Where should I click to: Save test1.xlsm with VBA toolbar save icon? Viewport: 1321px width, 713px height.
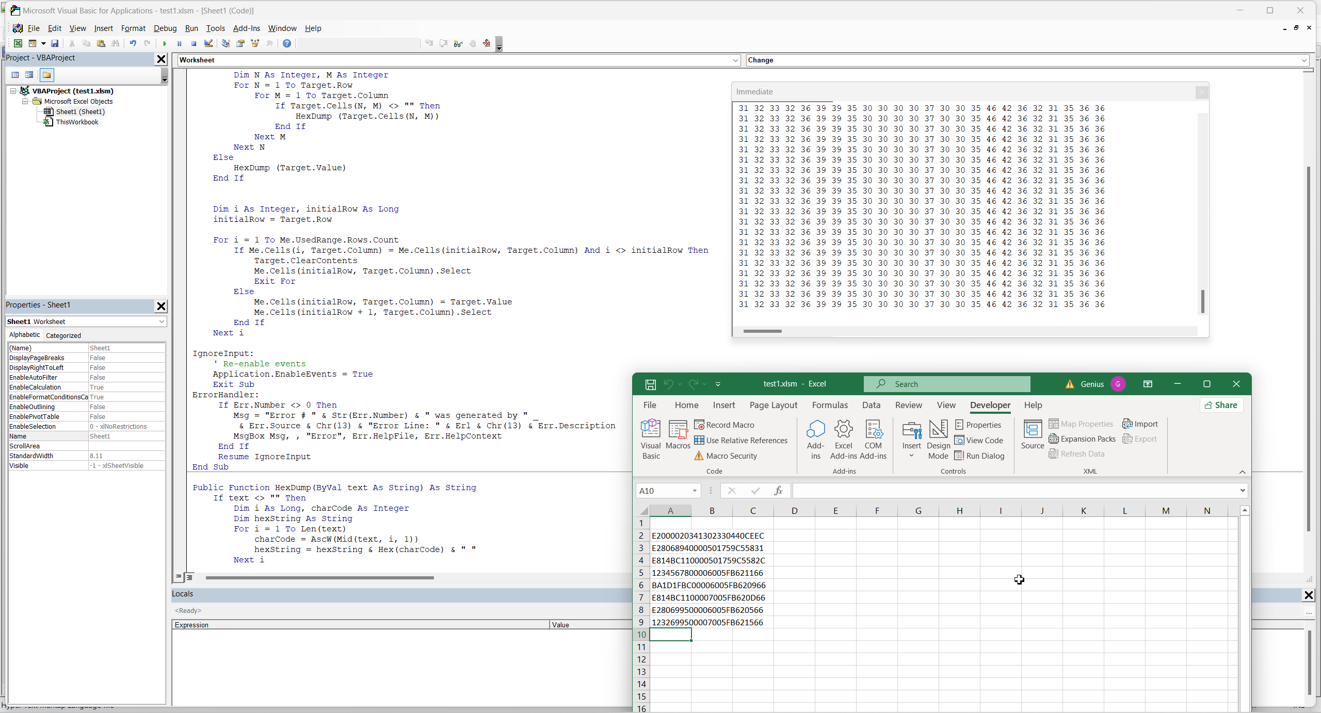click(55, 44)
